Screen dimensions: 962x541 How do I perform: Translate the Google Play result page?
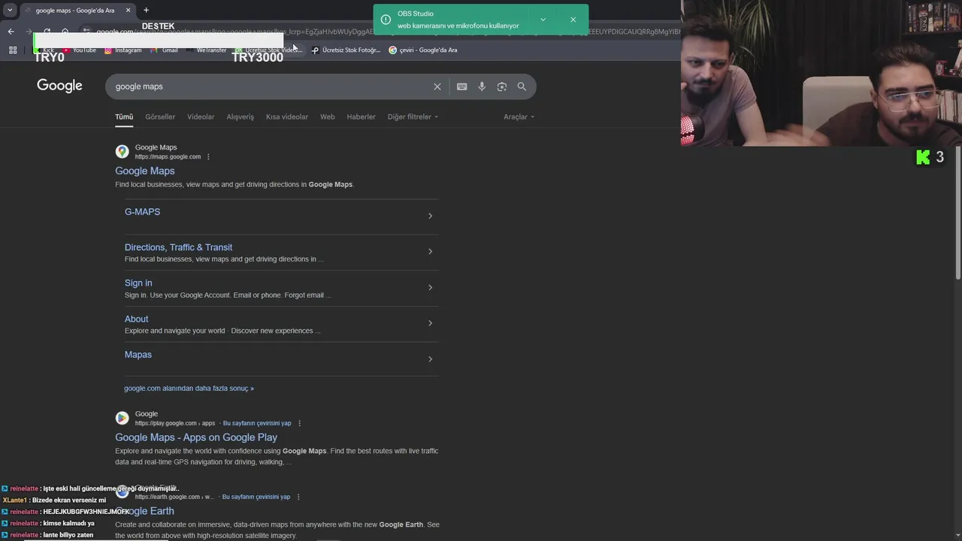point(257,423)
